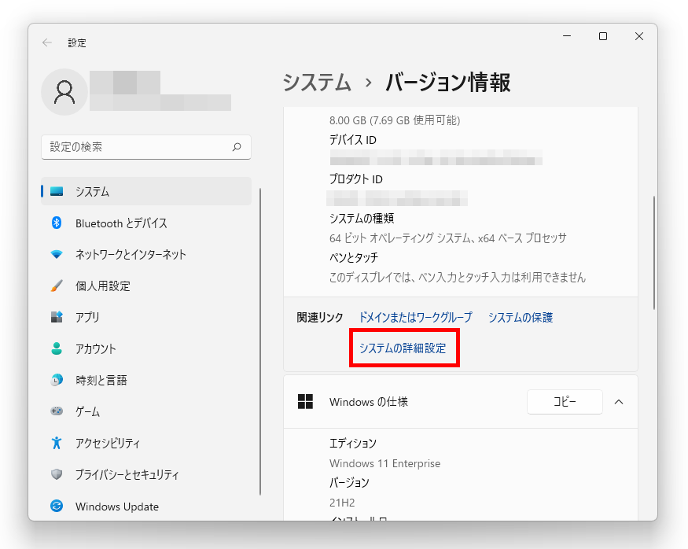Click the Bluetooth icon in the sidebar
The image size is (688, 549).
coord(57,223)
